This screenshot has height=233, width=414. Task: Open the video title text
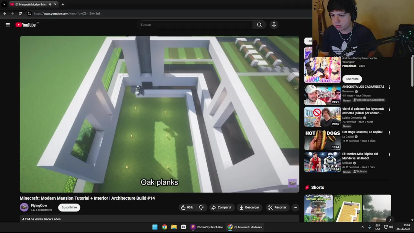point(87,198)
